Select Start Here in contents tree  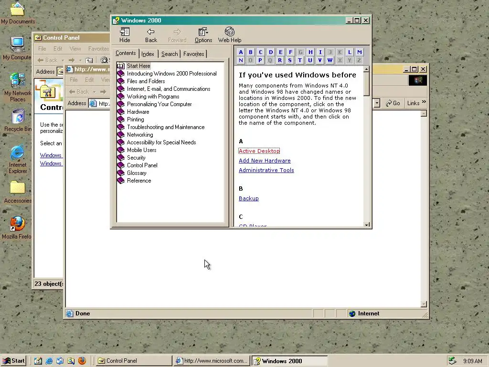click(x=138, y=66)
